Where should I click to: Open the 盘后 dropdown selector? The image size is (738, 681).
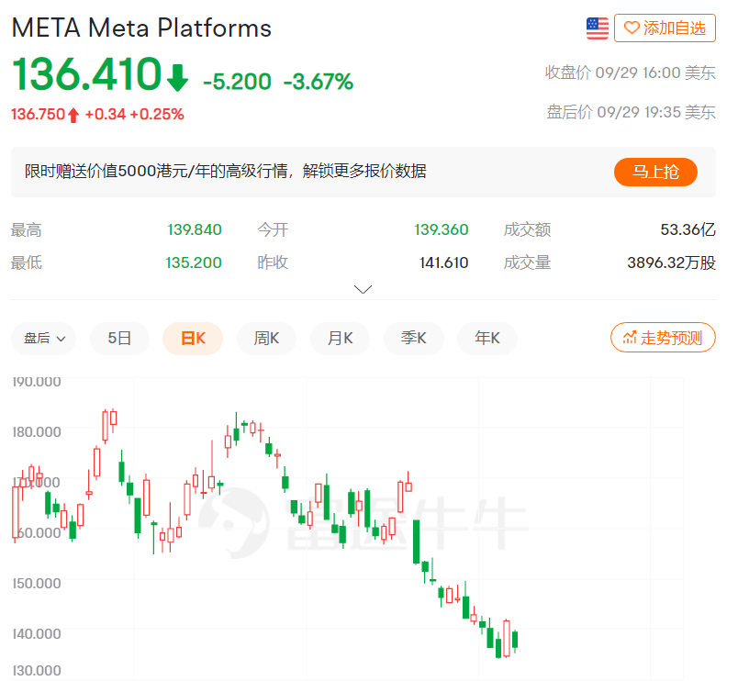[x=41, y=338]
